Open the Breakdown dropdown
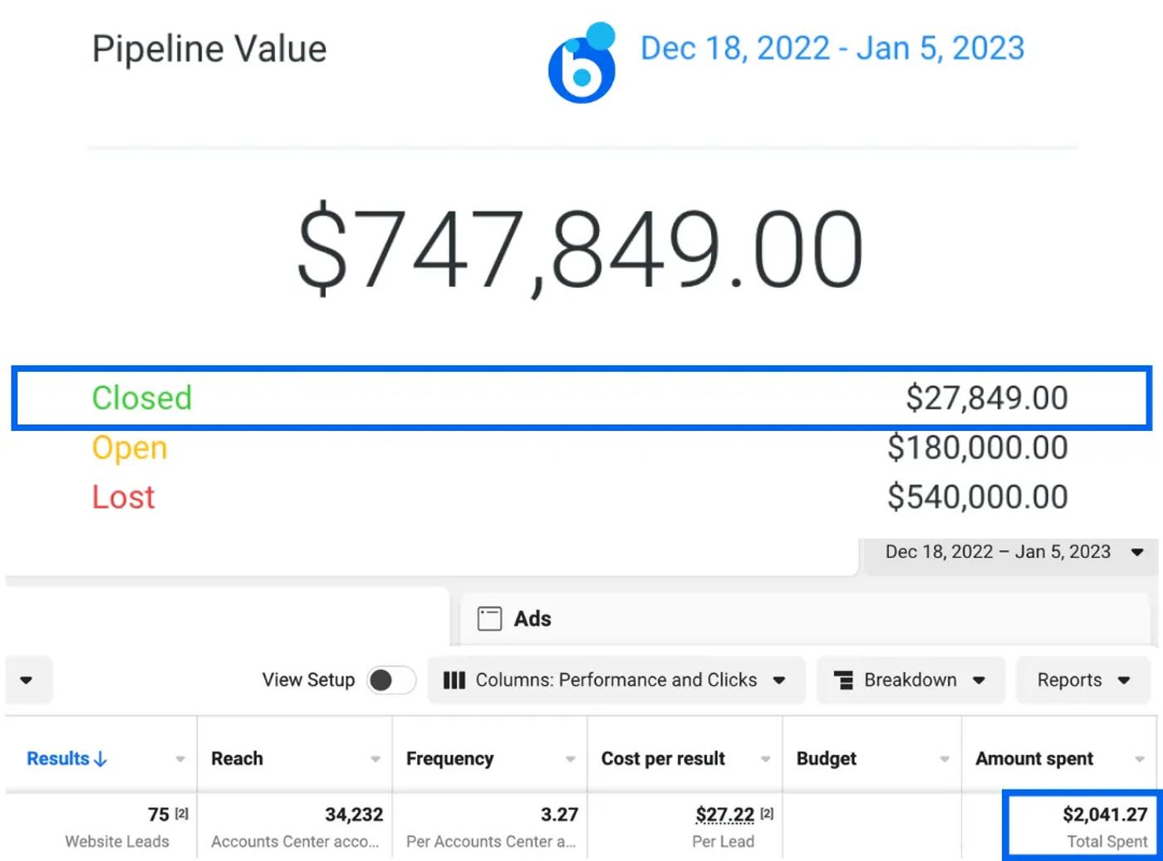 tap(910, 680)
